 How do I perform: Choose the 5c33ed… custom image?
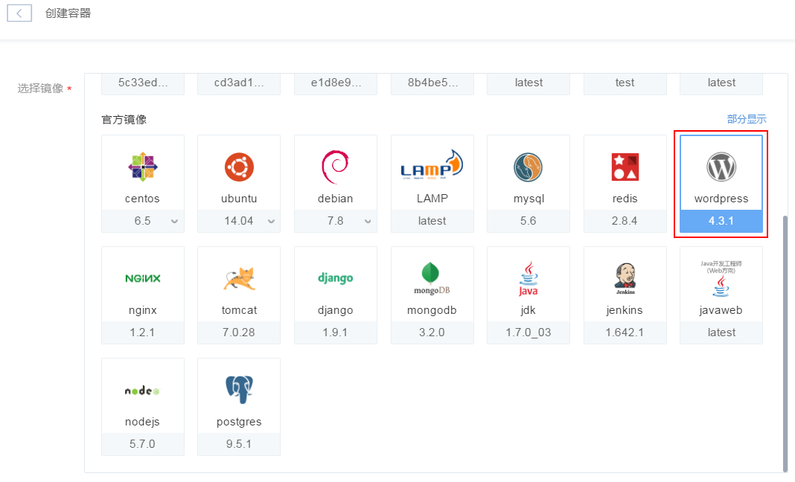pyautogui.click(x=143, y=83)
